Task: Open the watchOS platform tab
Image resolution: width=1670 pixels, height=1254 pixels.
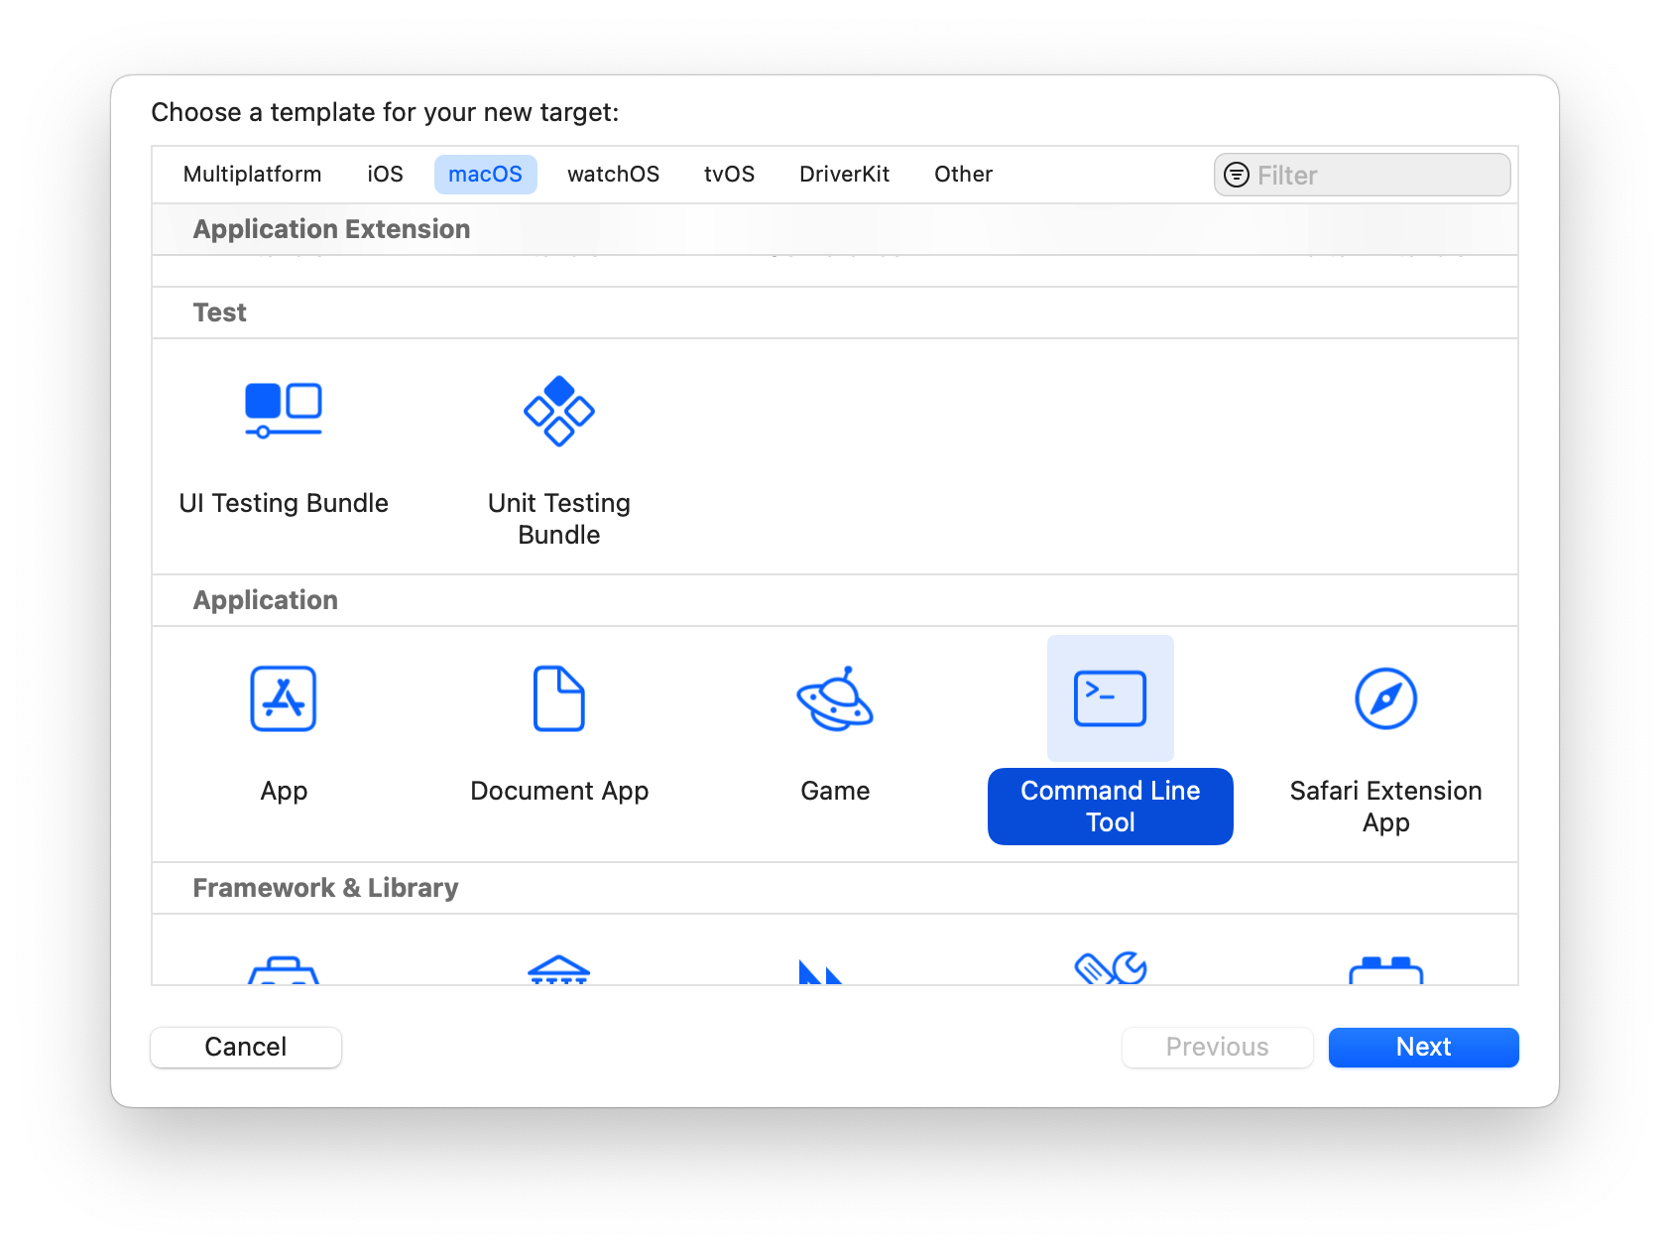Action: (x=613, y=175)
